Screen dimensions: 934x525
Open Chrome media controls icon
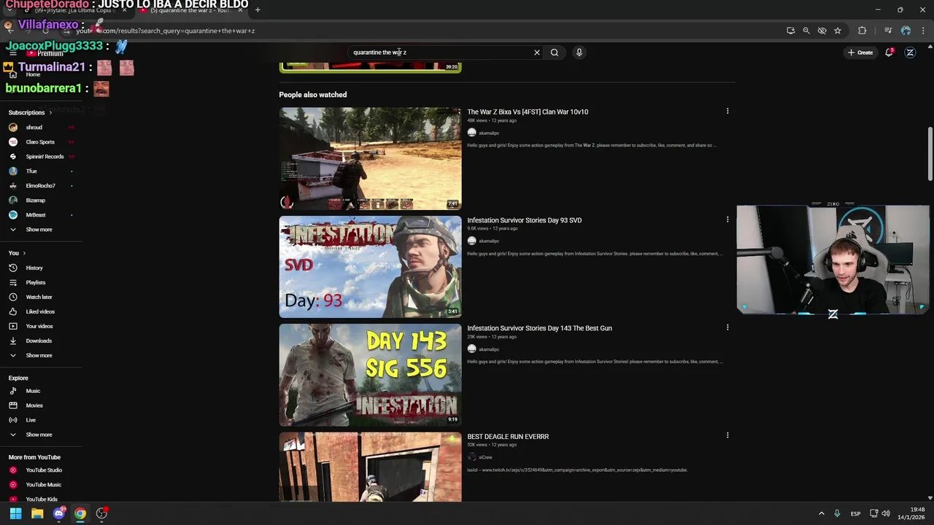tap(888, 31)
